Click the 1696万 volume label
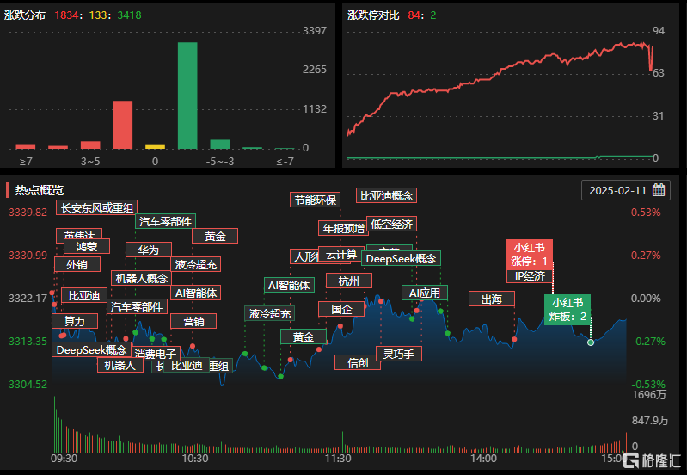 coord(649,395)
